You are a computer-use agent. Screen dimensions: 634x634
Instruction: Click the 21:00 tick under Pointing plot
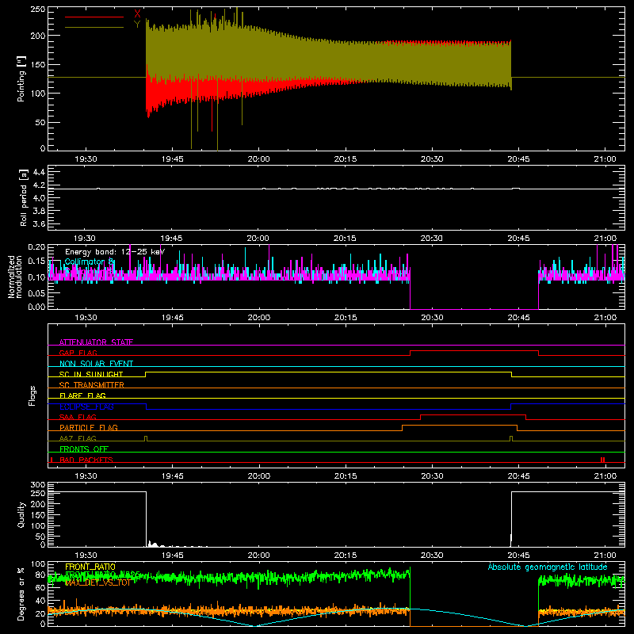[x=605, y=159]
